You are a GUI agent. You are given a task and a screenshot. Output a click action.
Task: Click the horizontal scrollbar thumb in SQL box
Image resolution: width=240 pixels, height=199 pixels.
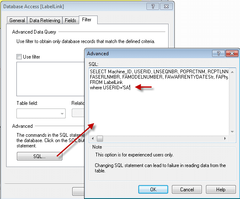100,138
